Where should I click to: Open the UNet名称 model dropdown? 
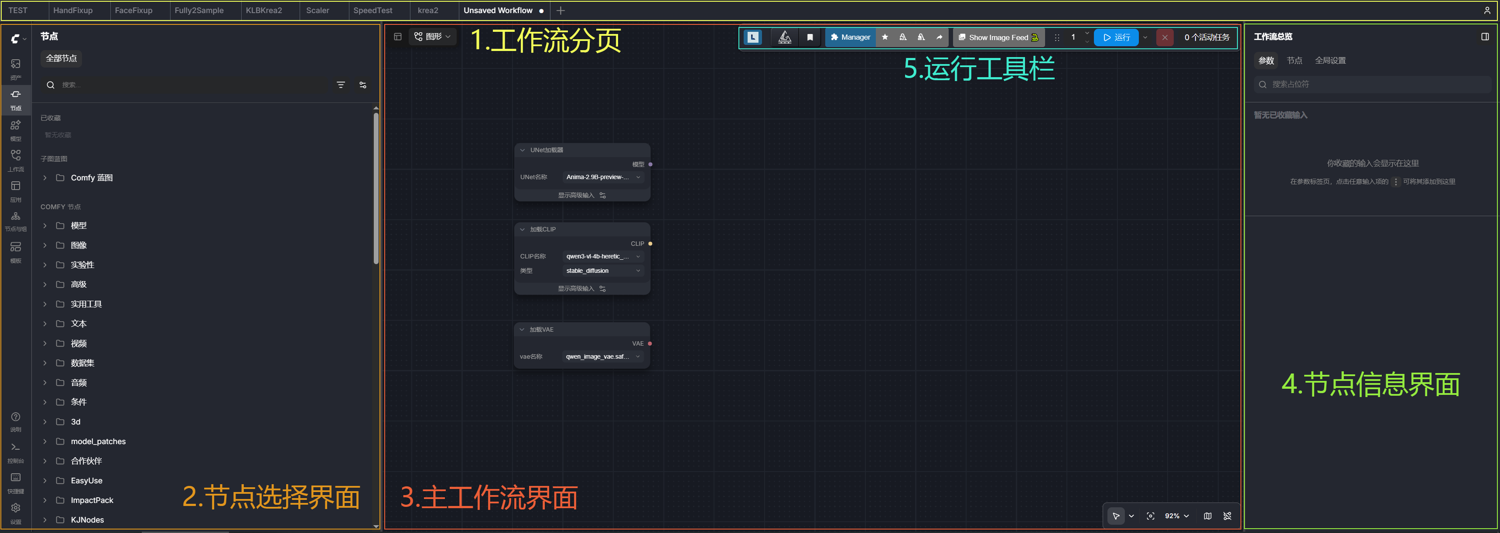pyautogui.click(x=603, y=177)
